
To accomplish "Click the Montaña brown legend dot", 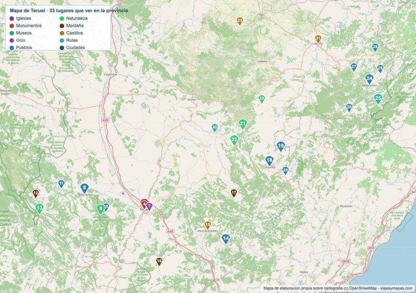I will tap(62, 26).
